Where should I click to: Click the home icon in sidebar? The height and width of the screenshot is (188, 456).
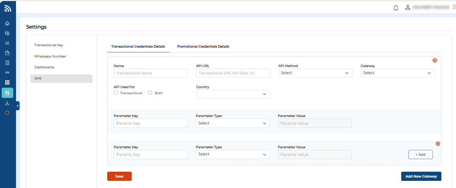click(x=7, y=23)
